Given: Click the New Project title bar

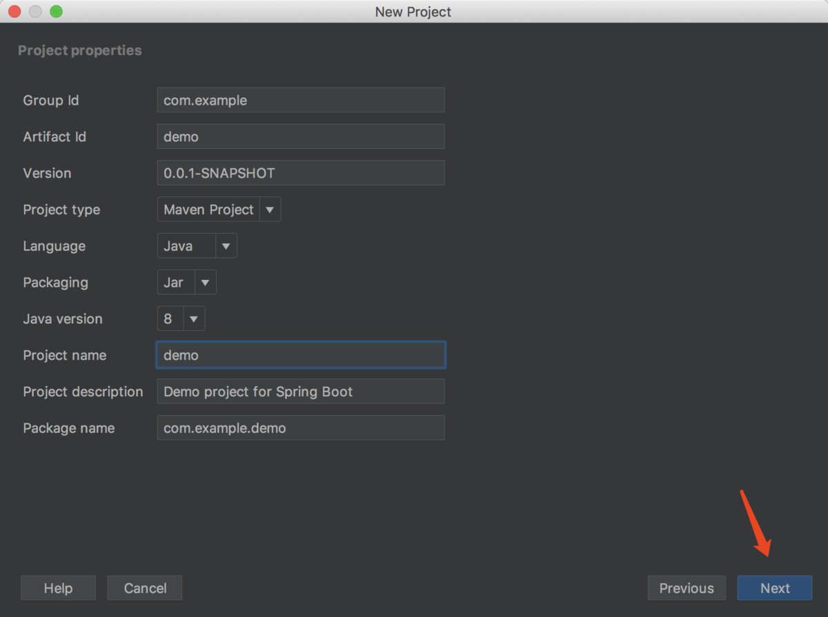Looking at the screenshot, I should (413, 12).
